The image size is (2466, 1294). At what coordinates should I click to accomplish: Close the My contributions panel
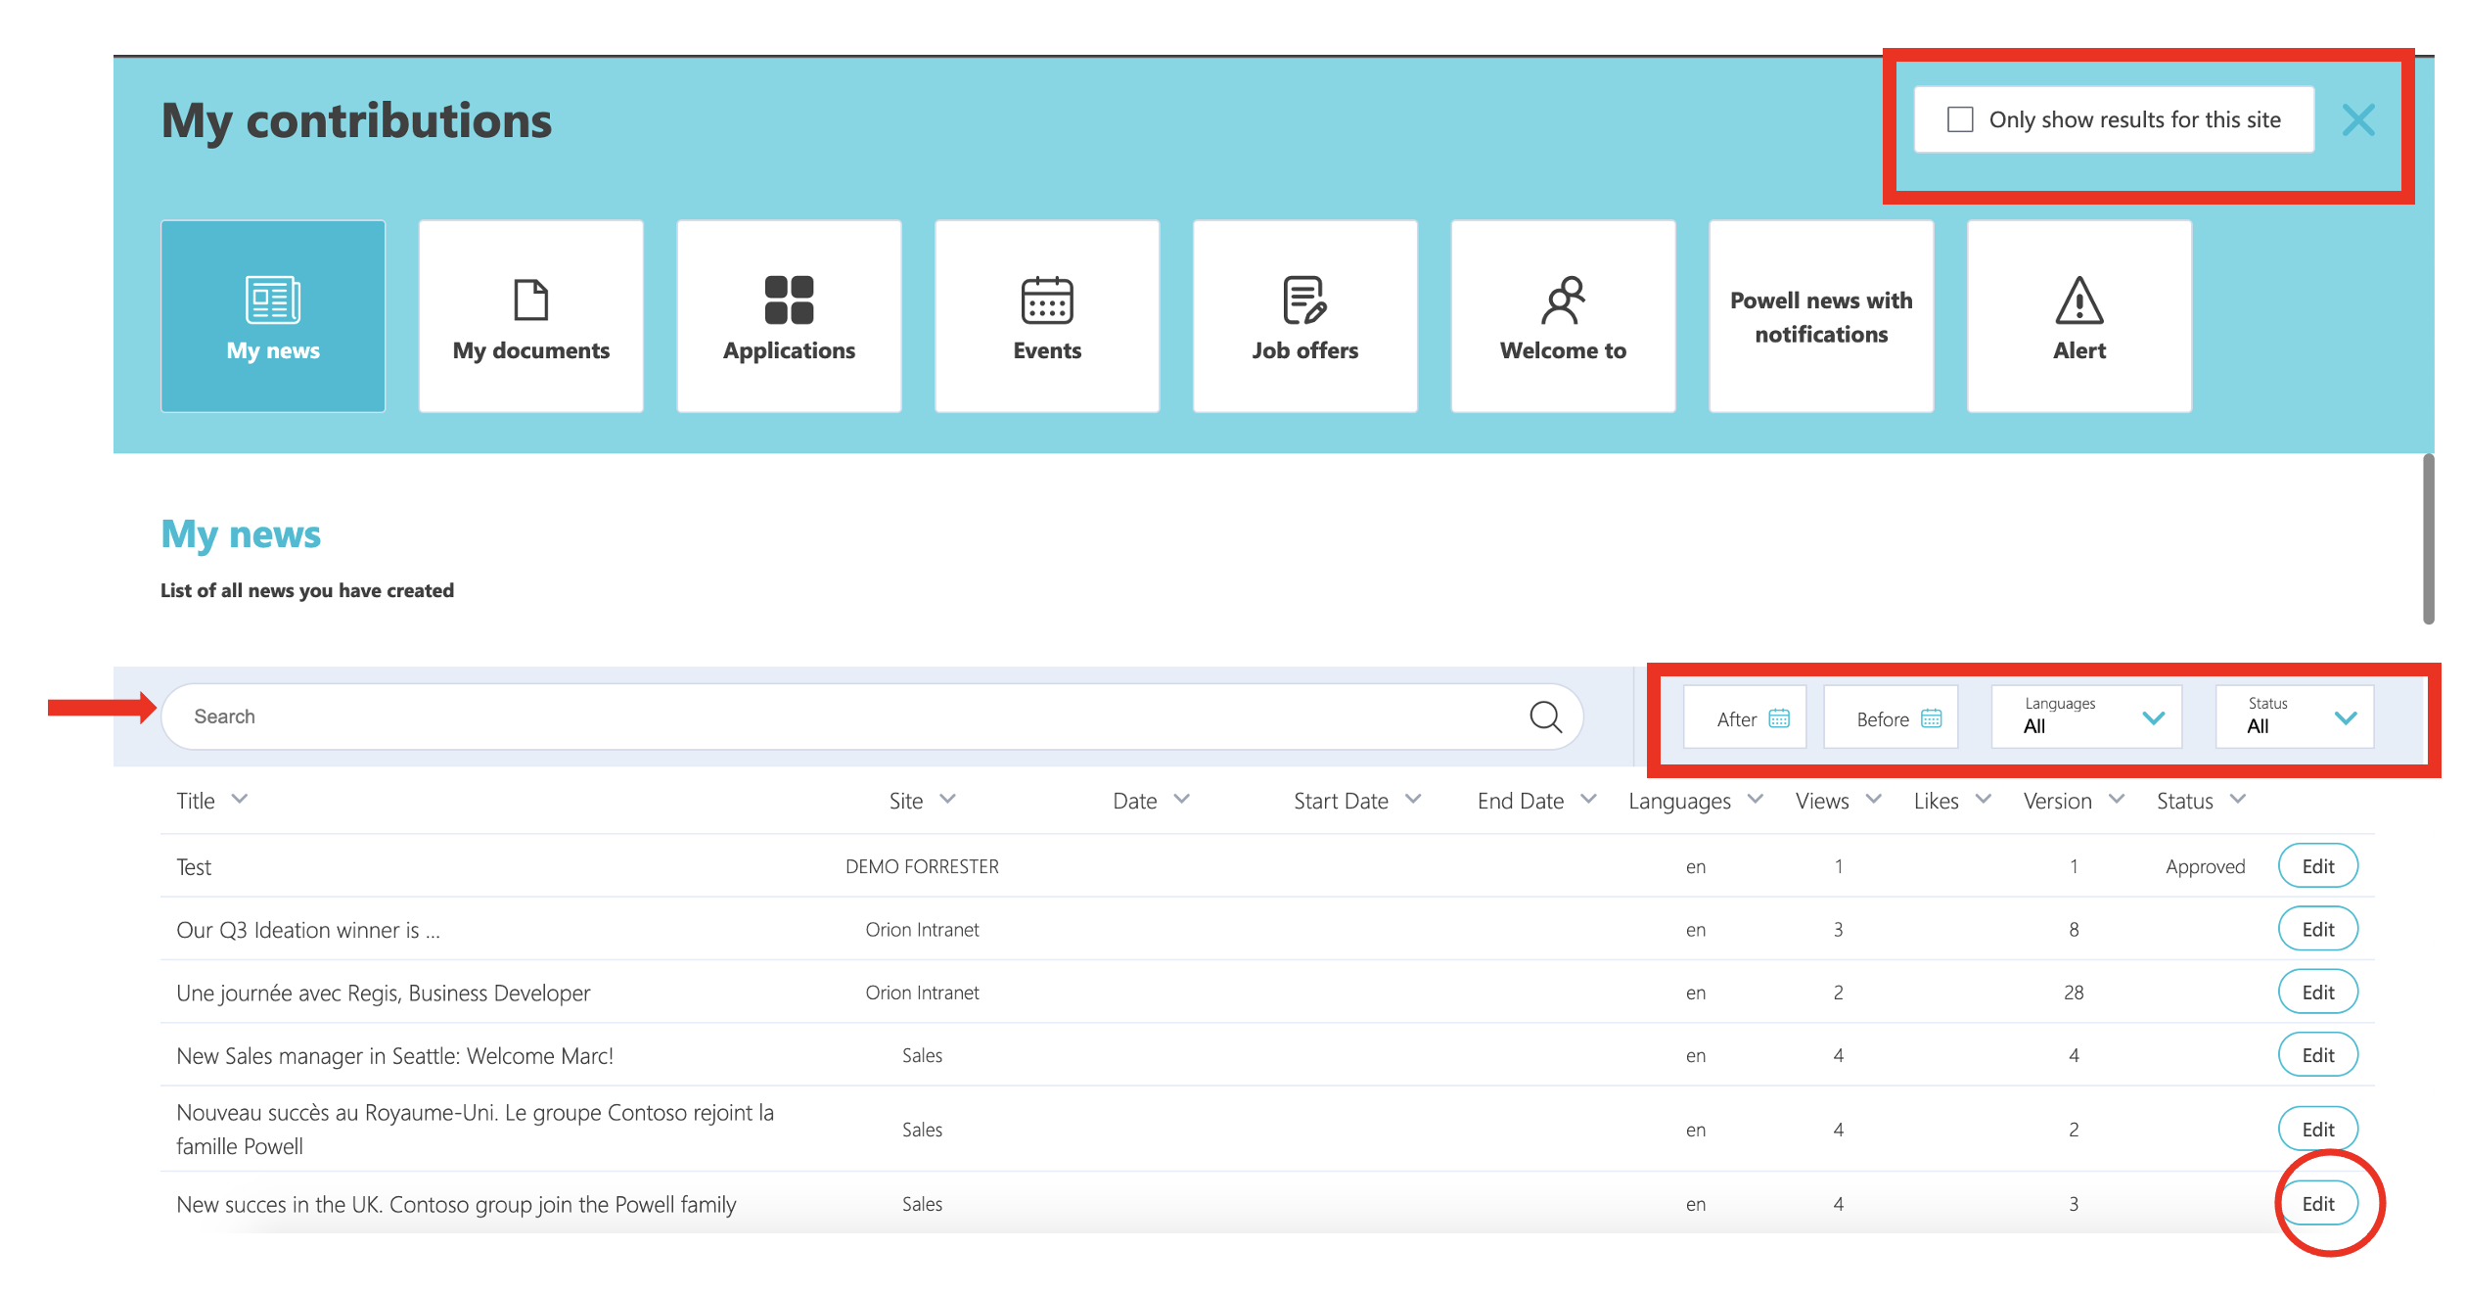[2358, 120]
